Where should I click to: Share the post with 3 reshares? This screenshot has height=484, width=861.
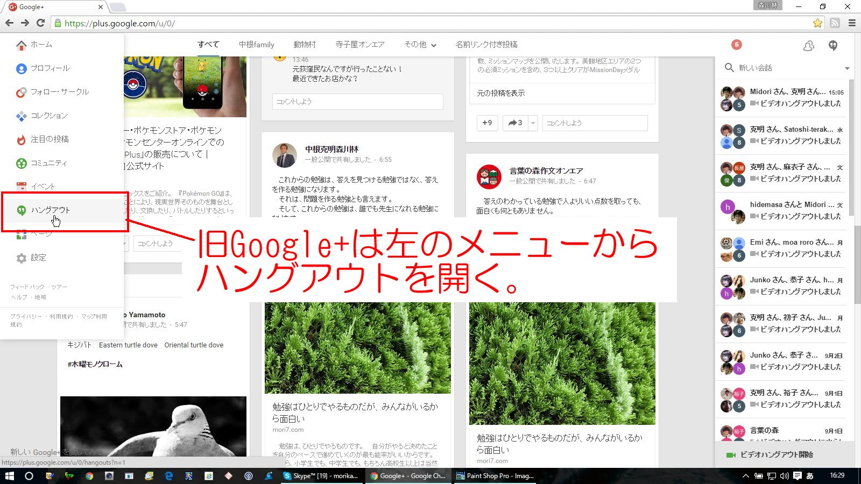515,123
